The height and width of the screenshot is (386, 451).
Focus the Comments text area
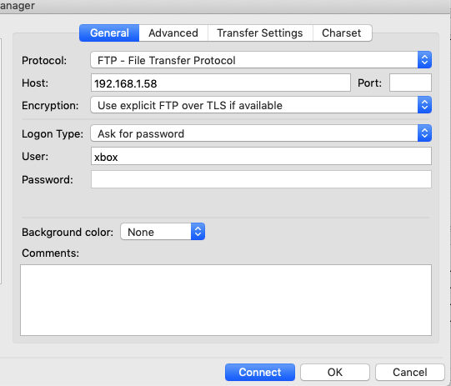coord(226,300)
